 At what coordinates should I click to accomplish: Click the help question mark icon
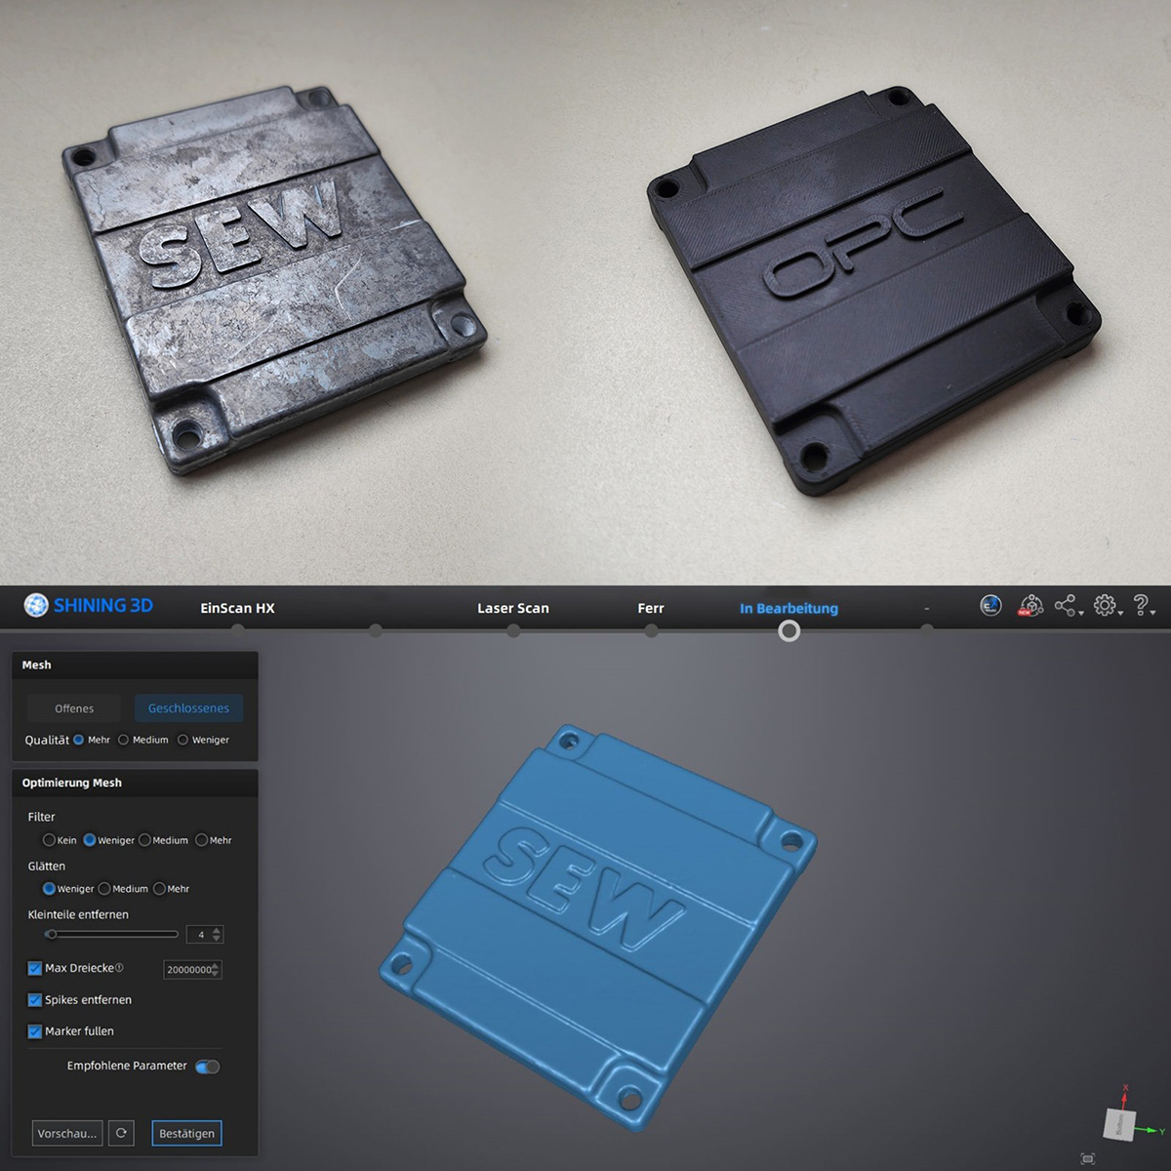1141,606
